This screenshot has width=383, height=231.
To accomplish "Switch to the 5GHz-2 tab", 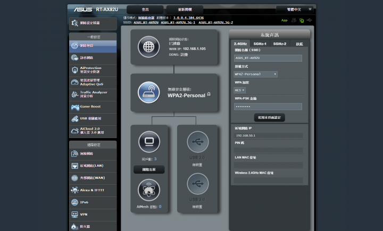I will [x=280, y=44].
